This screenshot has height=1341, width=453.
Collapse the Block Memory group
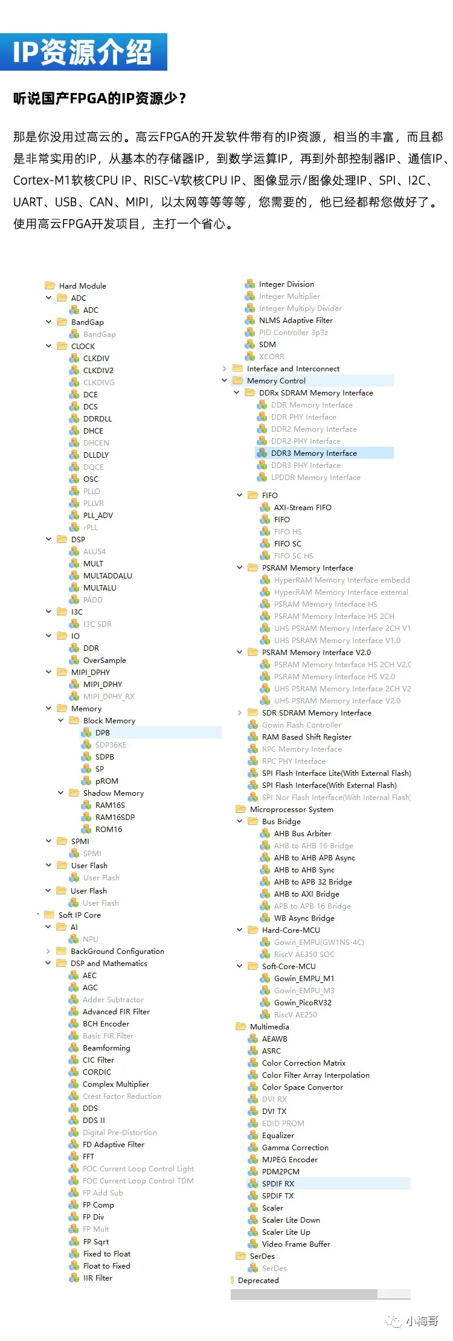click(x=61, y=720)
